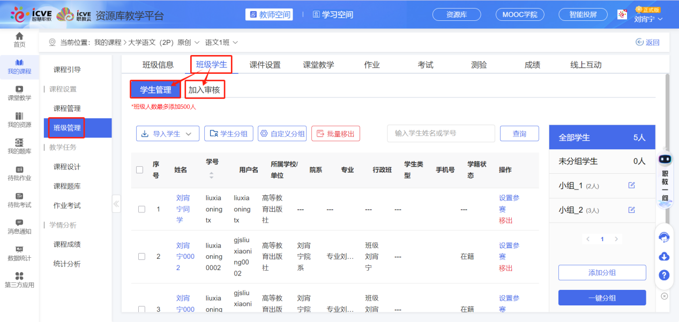Open 我的题库 sidebar icon
Screen dimensions: 679x322
tap(19, 142)
